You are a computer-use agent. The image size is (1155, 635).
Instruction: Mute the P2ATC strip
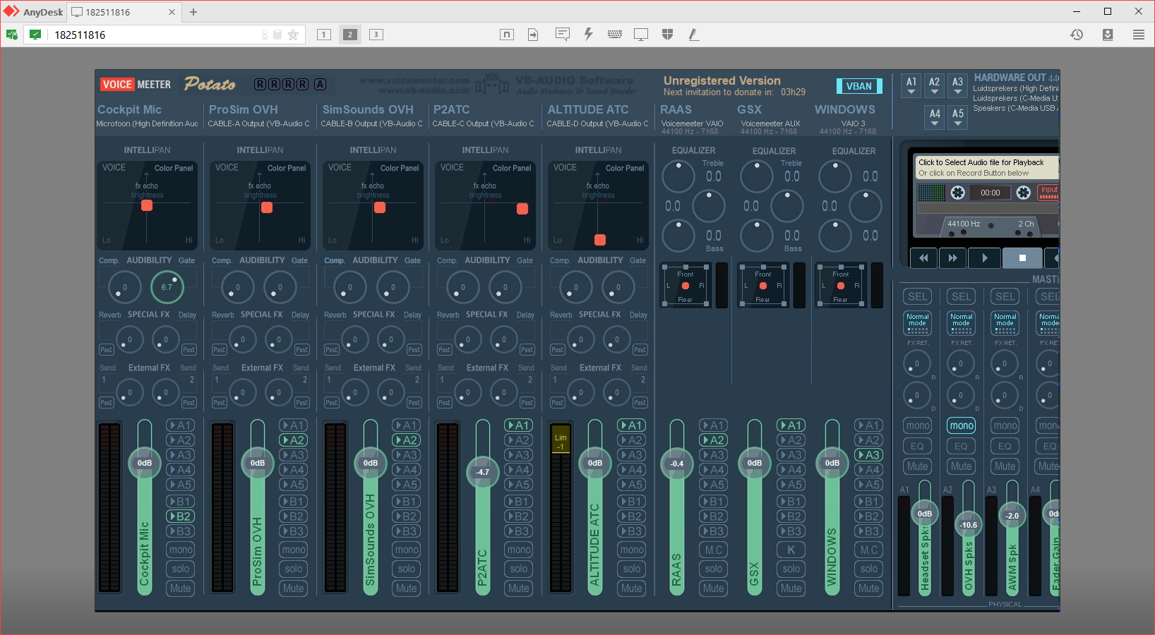tap(519, 588)
